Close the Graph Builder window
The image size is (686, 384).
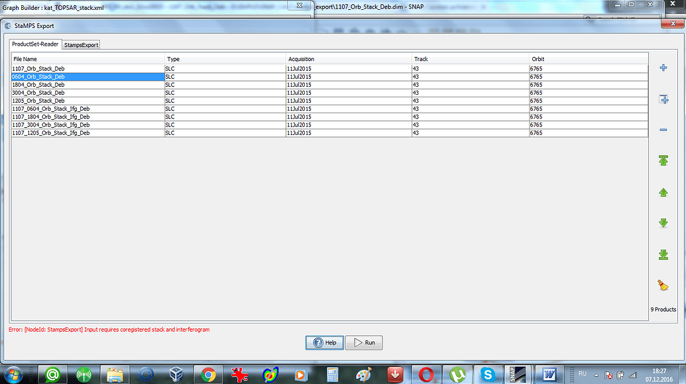tap(299, 5)
